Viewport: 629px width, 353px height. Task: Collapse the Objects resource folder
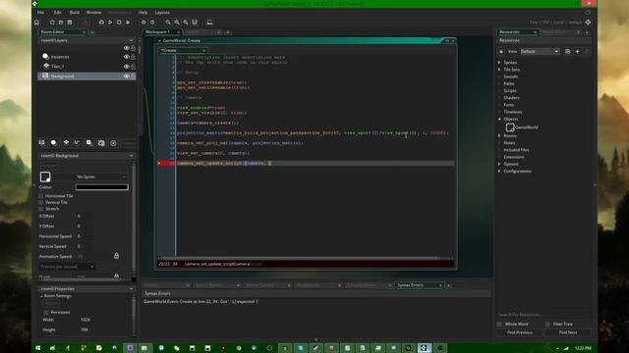499,120
